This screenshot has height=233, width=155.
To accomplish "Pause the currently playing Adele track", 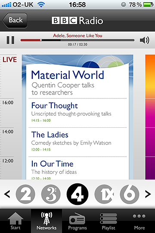I will point(10,40).
